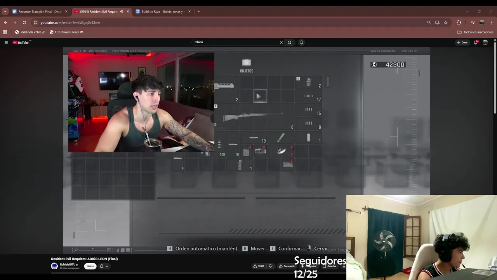497x280 pixels.
Task: Share the video with Compartir
Action: click(x=287, y=266)
